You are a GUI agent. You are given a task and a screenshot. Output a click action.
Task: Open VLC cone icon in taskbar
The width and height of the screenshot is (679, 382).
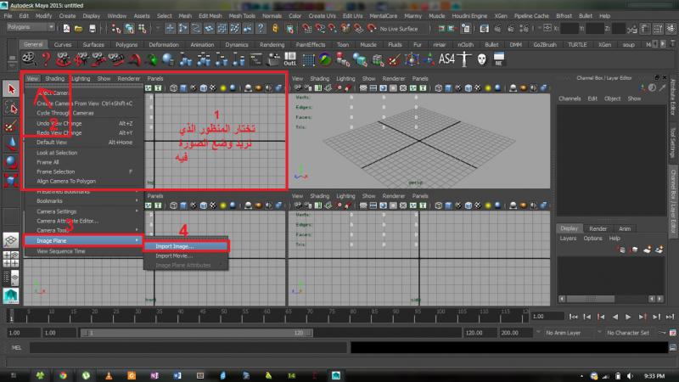click(109, 375)
